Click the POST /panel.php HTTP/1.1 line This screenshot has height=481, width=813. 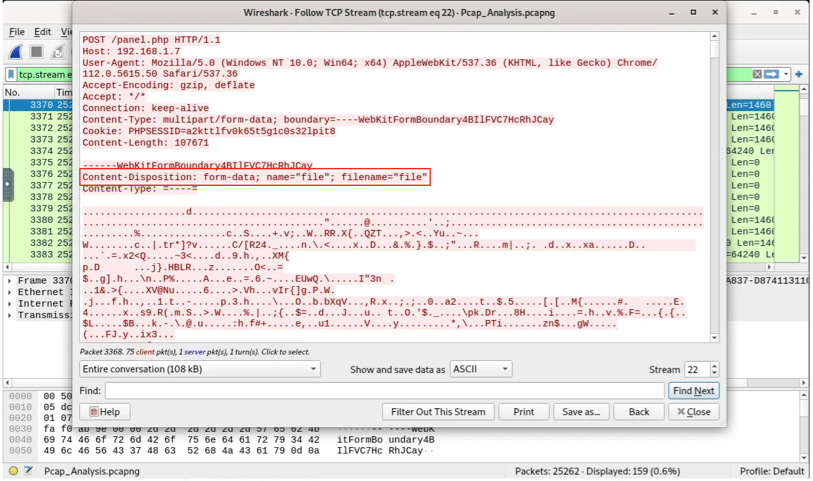click(x=151, y=40)
